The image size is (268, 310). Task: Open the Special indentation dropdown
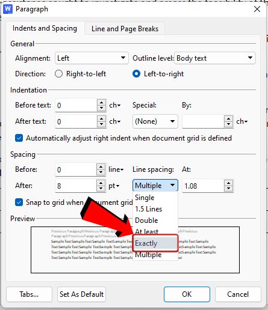tap(155, 121)
